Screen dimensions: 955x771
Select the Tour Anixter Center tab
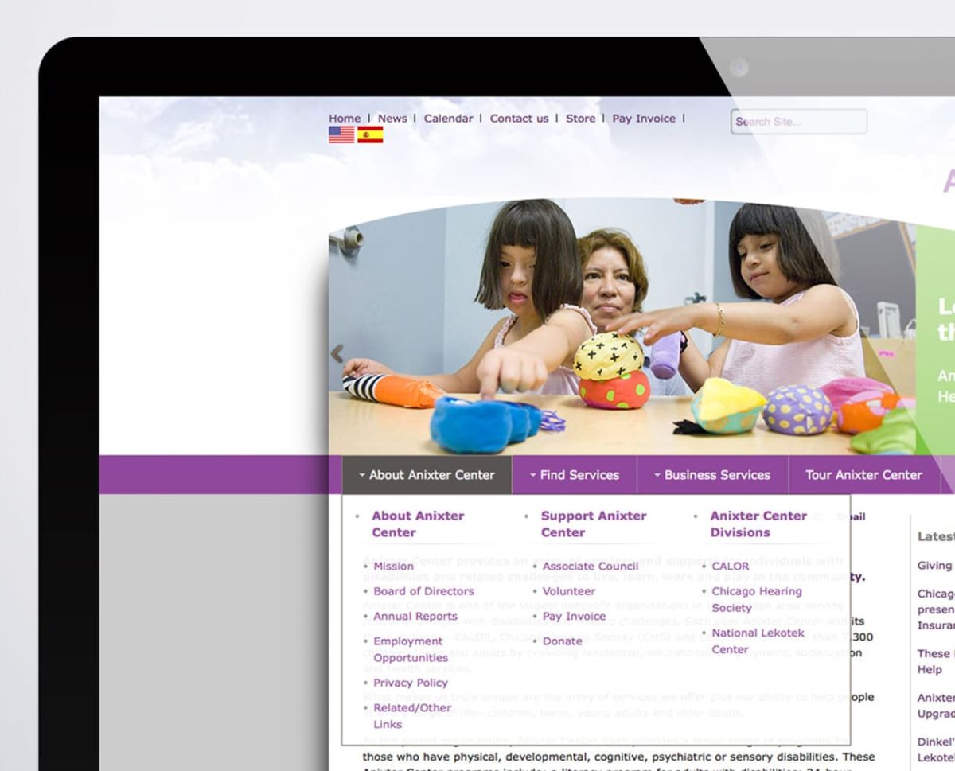point(863,475)
